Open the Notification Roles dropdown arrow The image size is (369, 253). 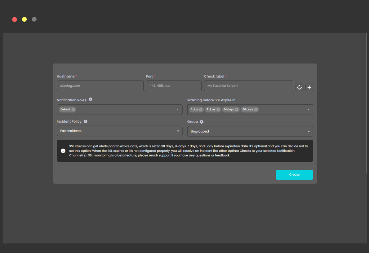click(x=178, y=110)
